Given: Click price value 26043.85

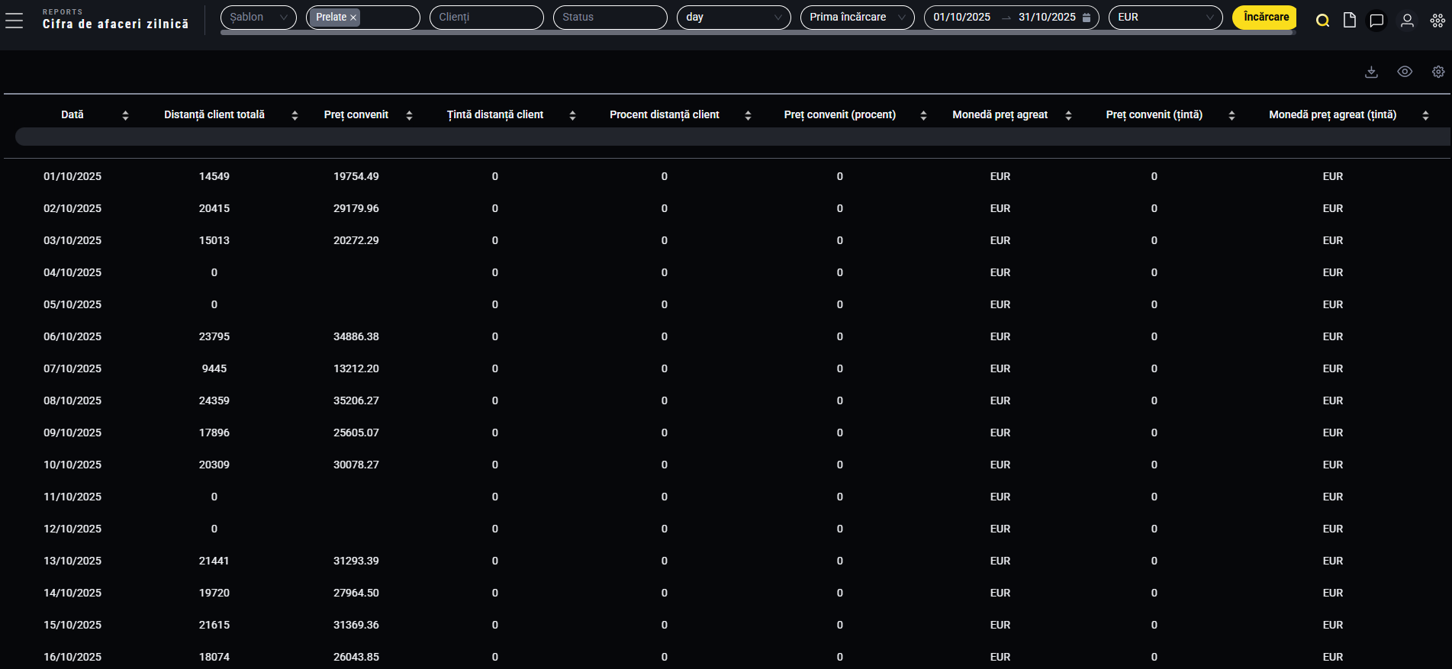Looking at the screenshot, I should [356, 657].
